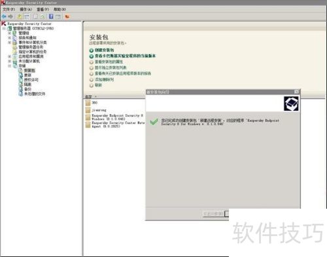Screen dimensions: 327x257
Task: Click the 刷新 link
Action: click(98, 85)
